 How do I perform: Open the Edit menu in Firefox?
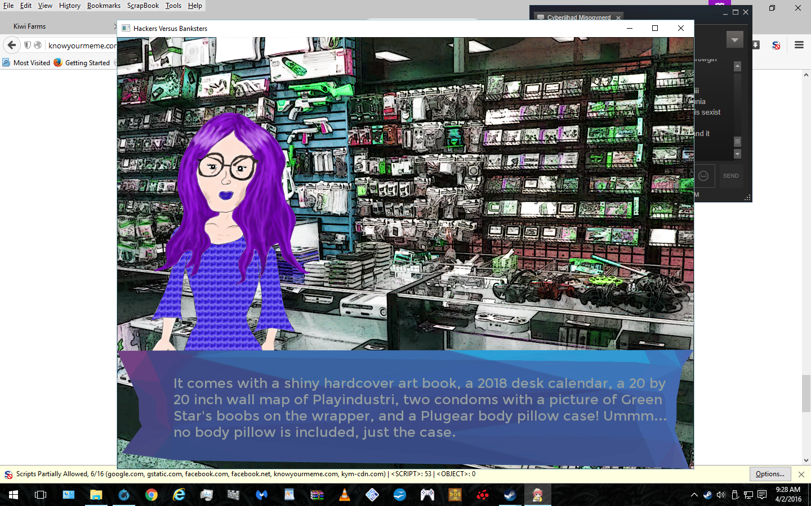tap(26, 6)
